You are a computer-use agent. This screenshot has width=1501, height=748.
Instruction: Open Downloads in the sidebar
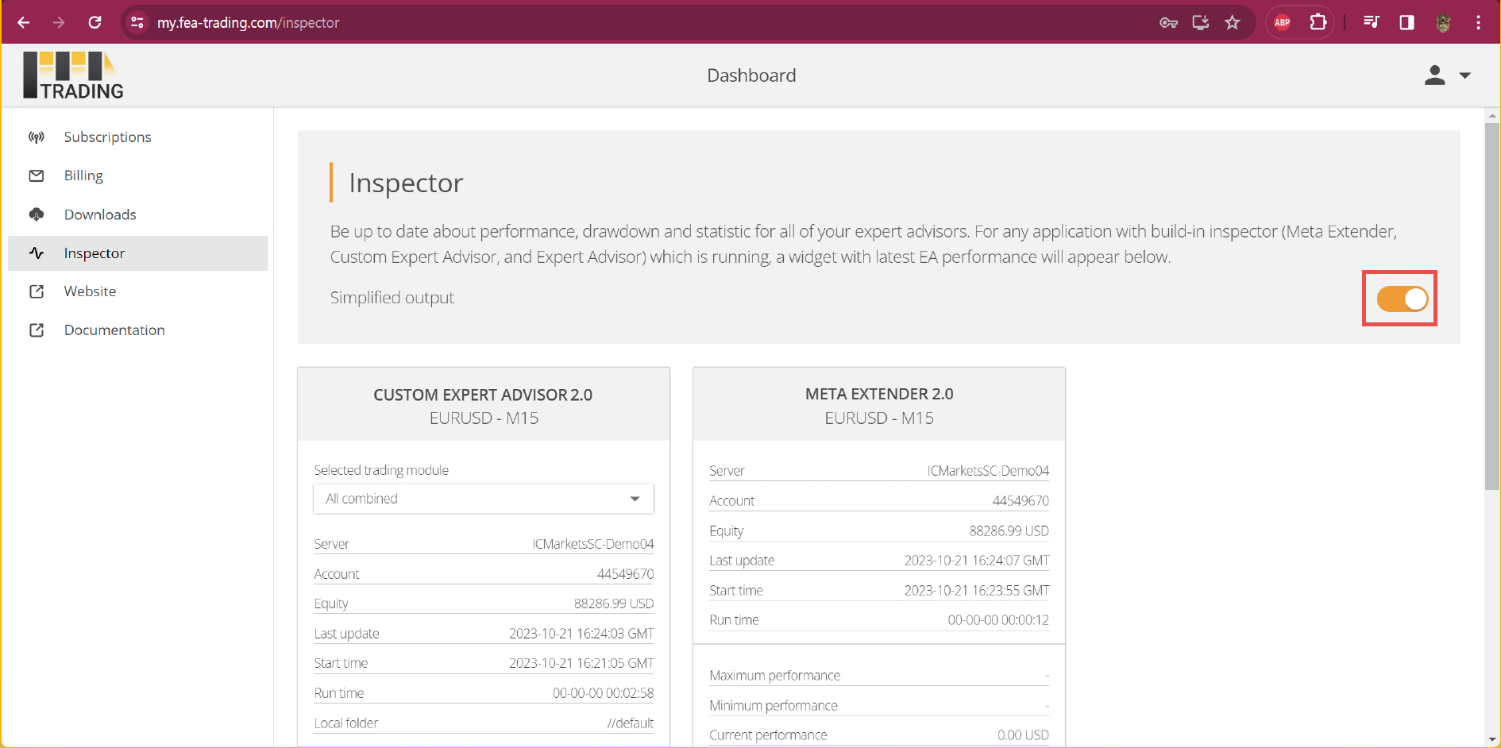(x=138, y=214)
